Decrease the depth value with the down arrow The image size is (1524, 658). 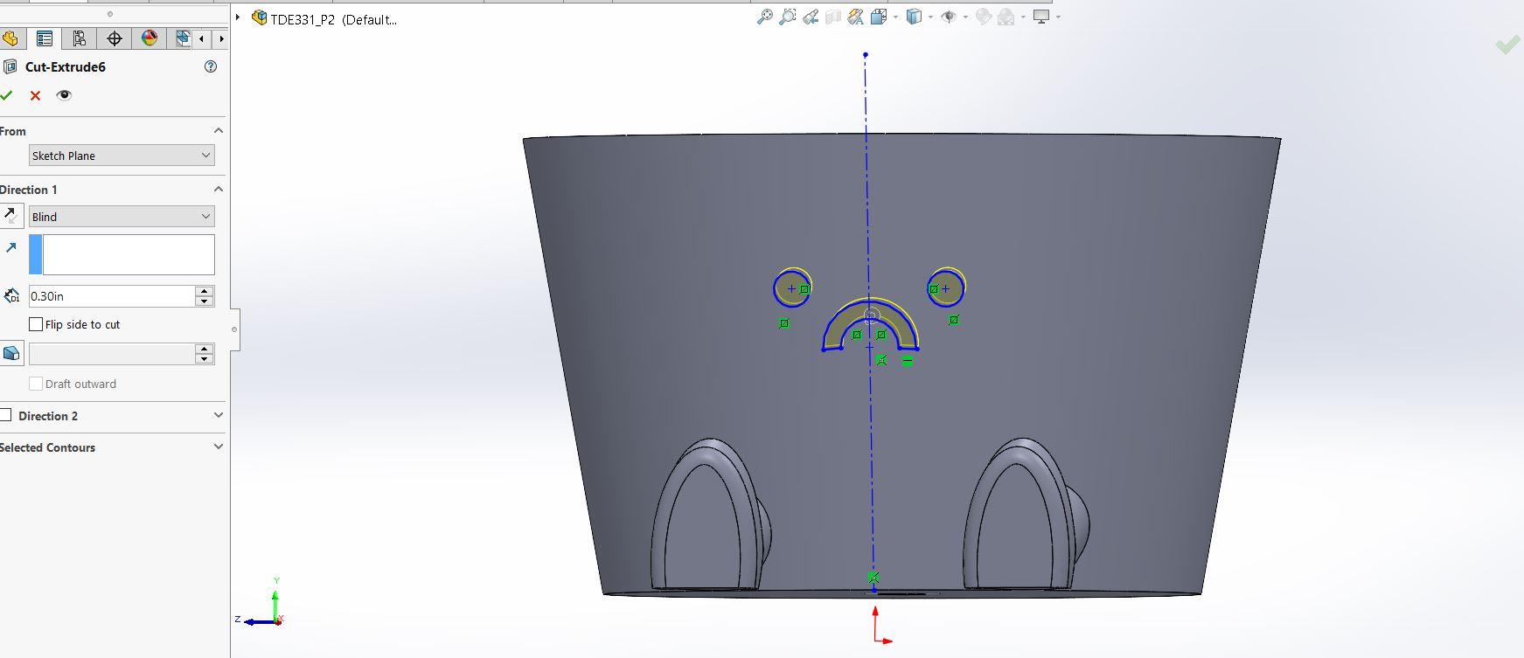(x=205, y=301)
